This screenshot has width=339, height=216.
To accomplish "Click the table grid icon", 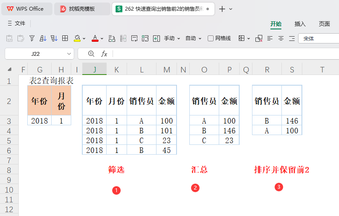I will (x=65, y=38).
